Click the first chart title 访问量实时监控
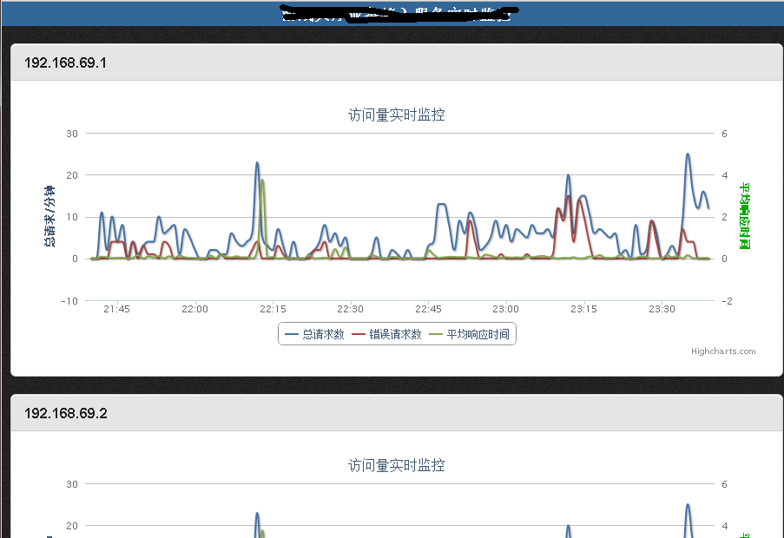The height and width of the screenshot is (538, 784). click(397, 115)
